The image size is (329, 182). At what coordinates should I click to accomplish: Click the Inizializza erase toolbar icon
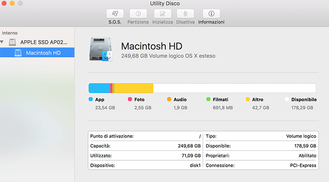[x=162, y=14]
